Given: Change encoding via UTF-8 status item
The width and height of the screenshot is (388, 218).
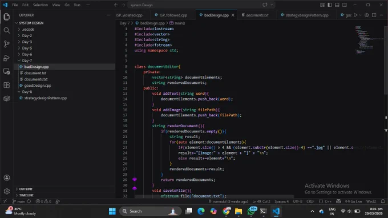Looking at the screenshot, I should coord(297,201).
